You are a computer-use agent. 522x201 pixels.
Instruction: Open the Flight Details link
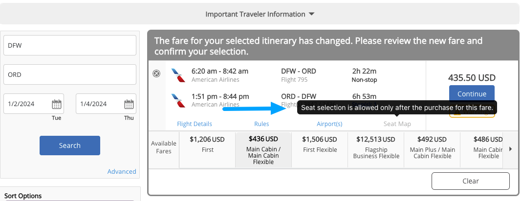[x=195, y=124]
